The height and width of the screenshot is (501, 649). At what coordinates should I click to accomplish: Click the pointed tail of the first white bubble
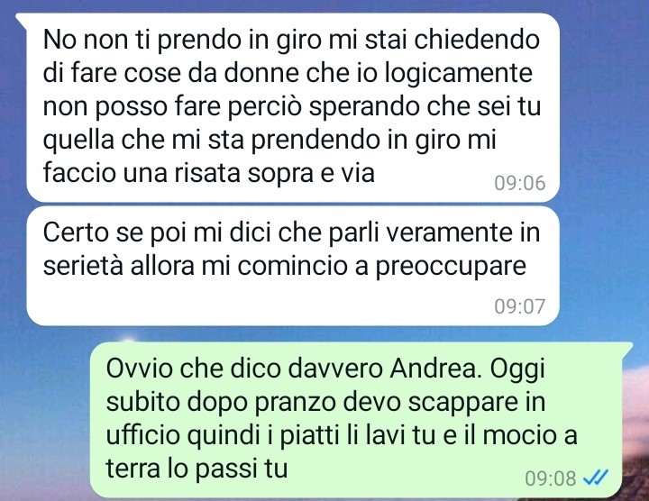click(x=22, y=19)
